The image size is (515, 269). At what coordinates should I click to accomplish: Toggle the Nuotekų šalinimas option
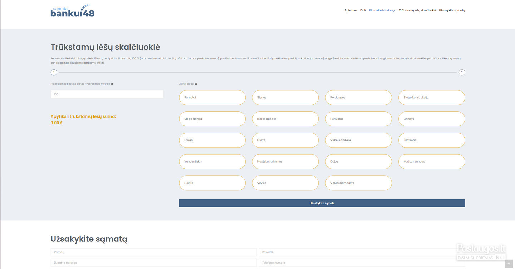click(285, 161)
